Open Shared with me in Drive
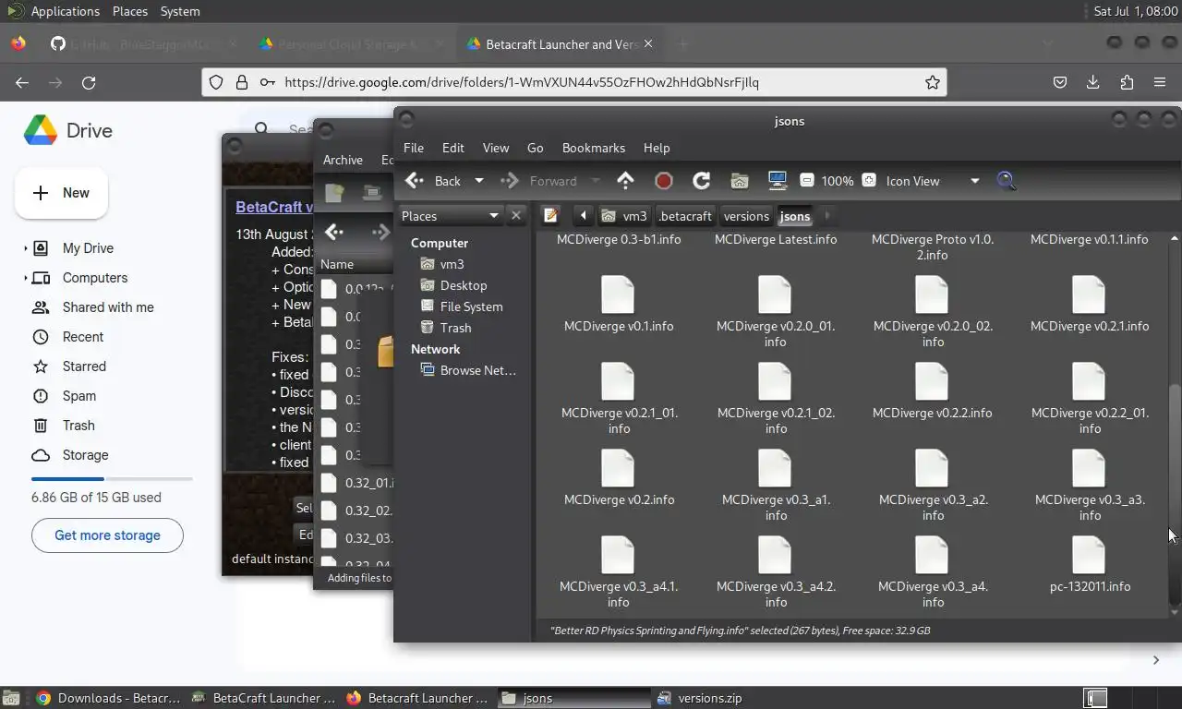The width and height of the screenshot is (1182, 709). click(108, 307)
